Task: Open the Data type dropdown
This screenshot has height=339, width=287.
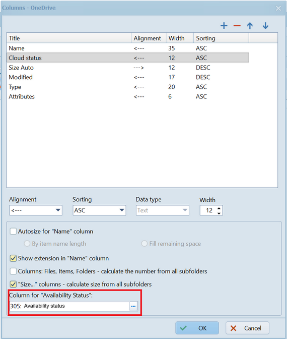Action: (163, 210)
